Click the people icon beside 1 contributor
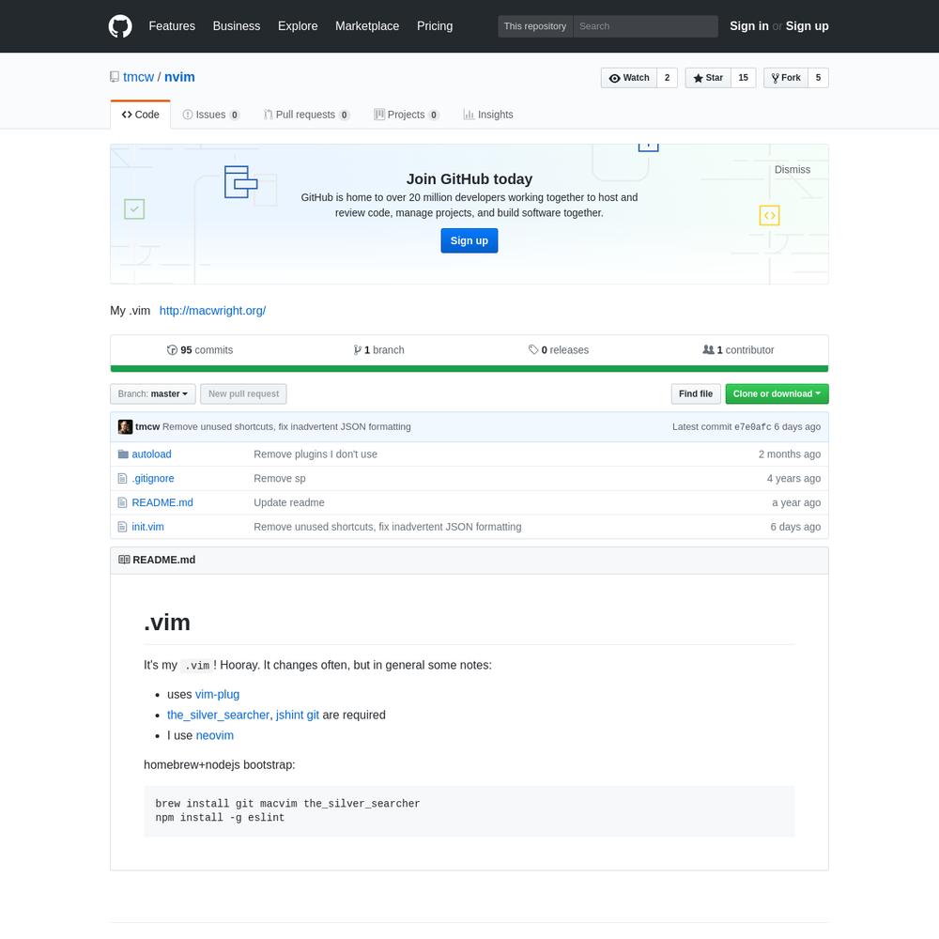Image resolution: width=939 pixels, height=939 pixels. [x=708, y=349]
